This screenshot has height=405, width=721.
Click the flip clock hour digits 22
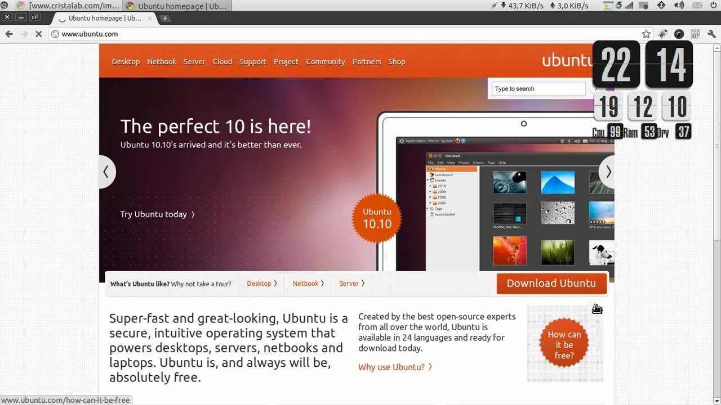pyautogui.click(x=616, y=64)
